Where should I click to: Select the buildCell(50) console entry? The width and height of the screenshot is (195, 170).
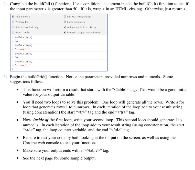[x=24, y=54]
